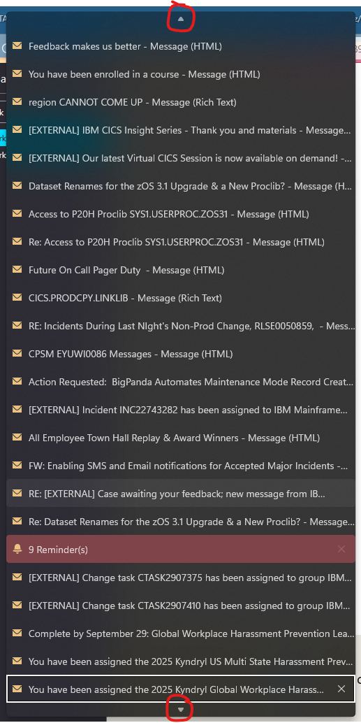Open 'CPSM EYUWI0086 Messages' window
The image size is (361, 723).
point(180,354)
